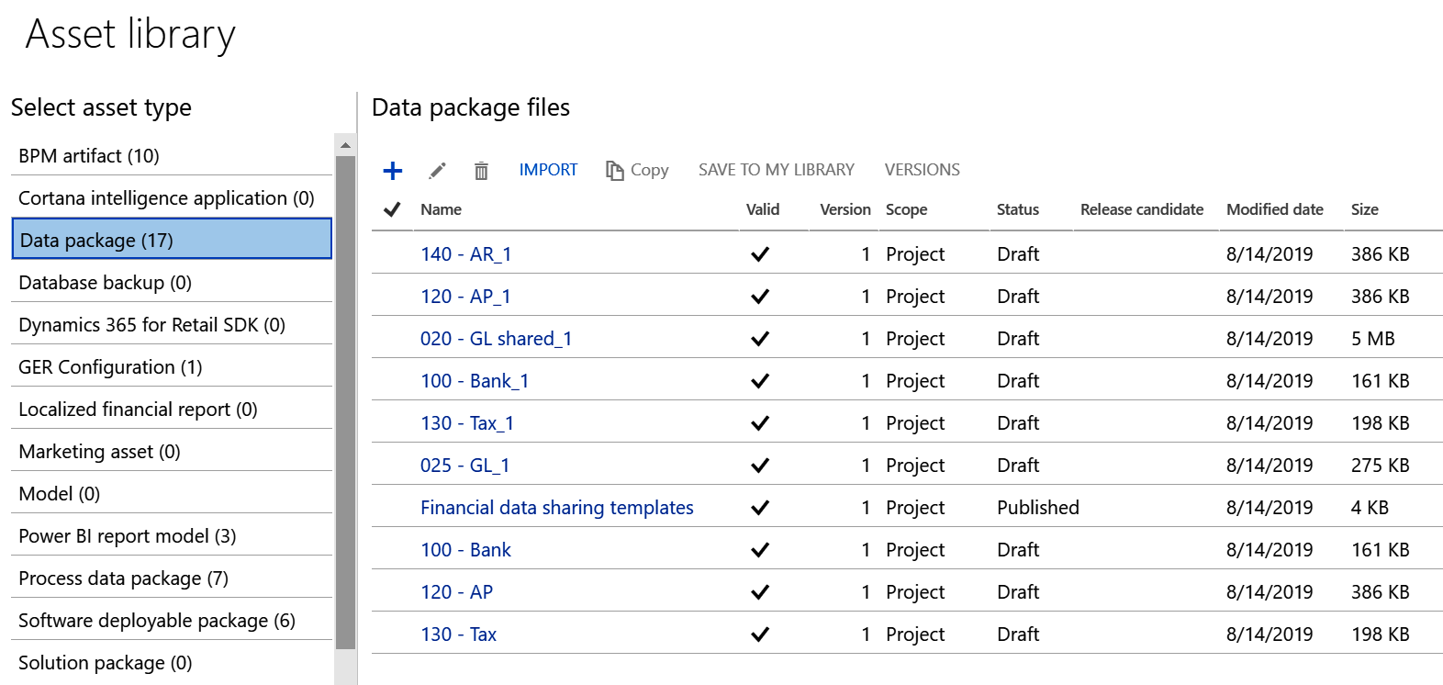Select Software deployable package asset type
1443x685 pixels.
click(x=157, y=621)
